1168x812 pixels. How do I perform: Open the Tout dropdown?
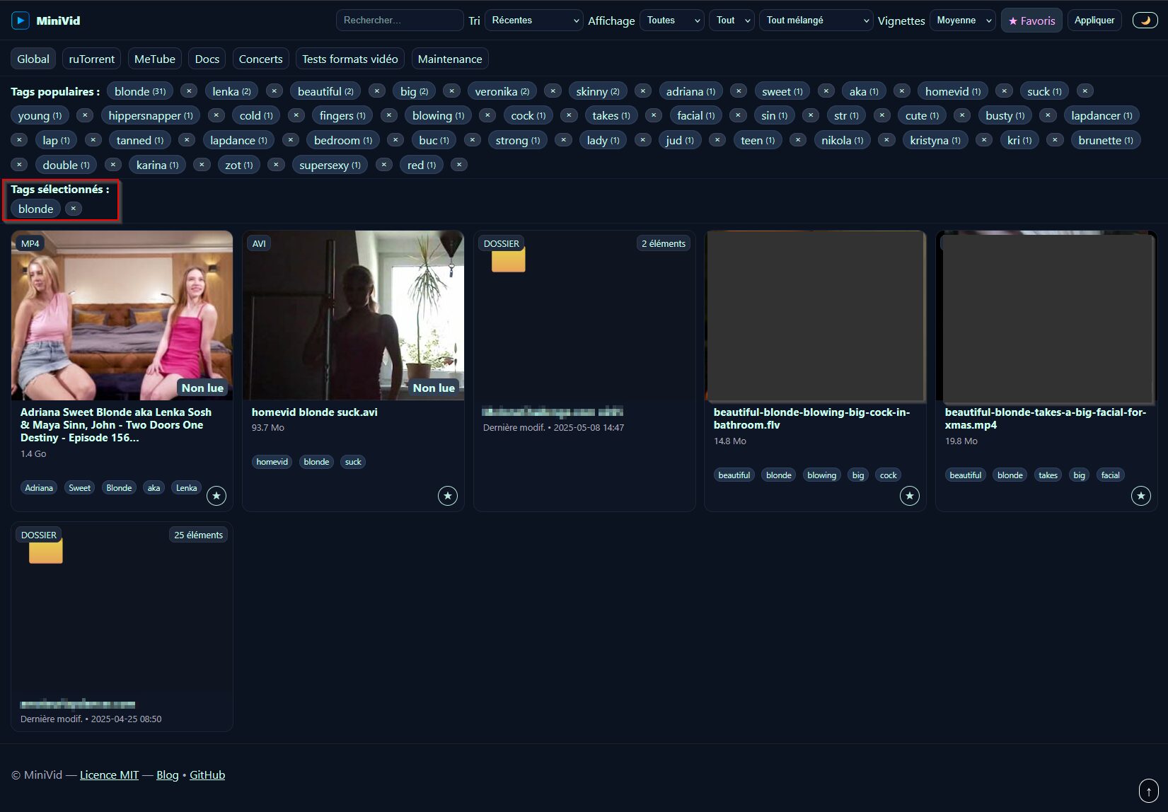pyautogui.click(x=732, y=21)
